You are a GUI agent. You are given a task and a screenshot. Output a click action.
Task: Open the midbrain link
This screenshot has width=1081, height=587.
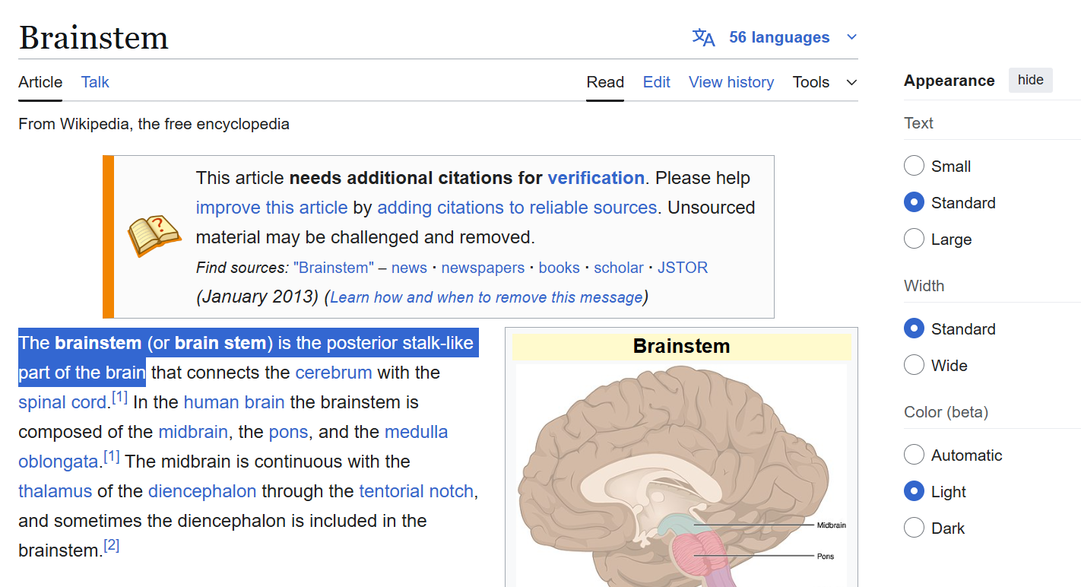[x=193, y=432]
